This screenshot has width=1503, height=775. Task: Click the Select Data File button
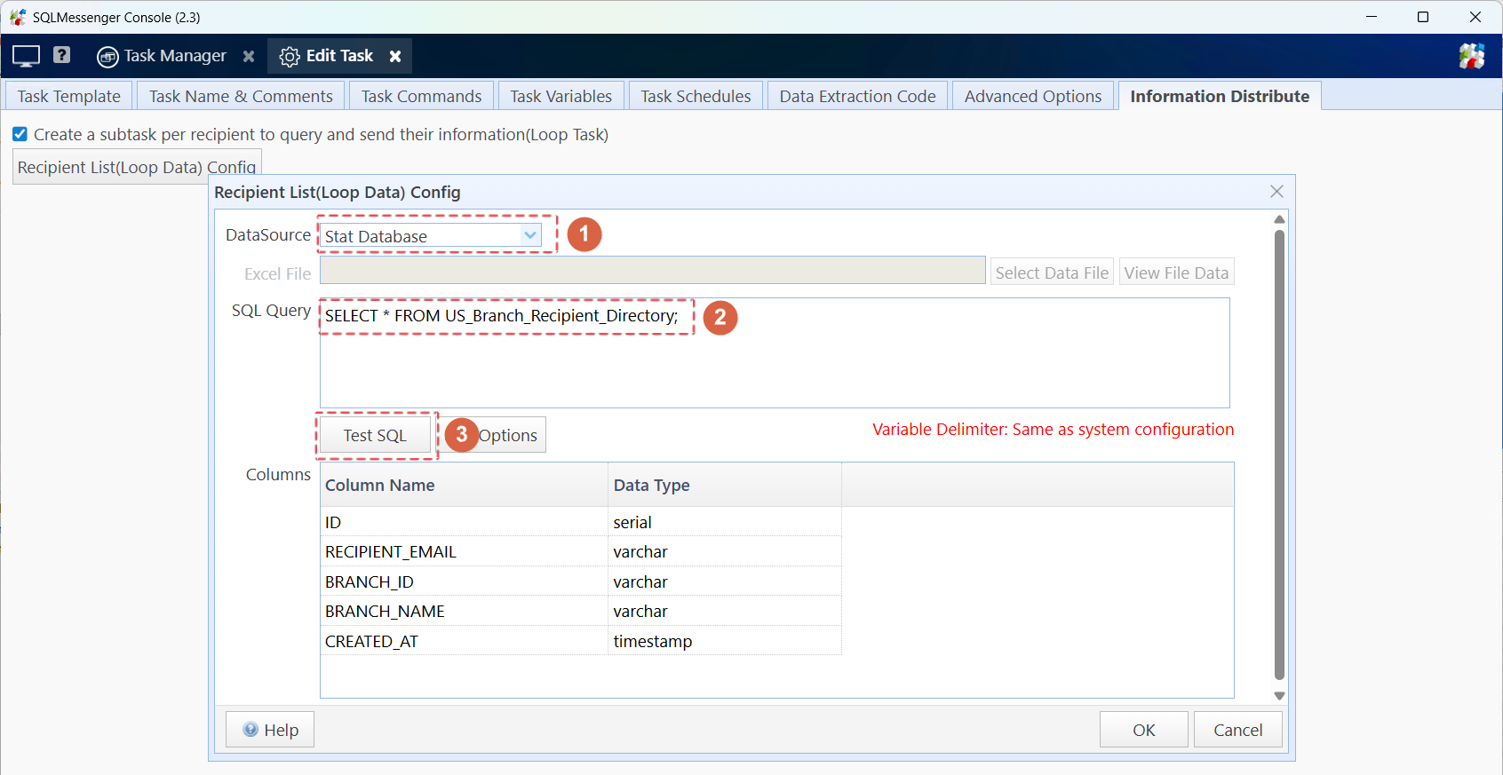point(1052,273)
